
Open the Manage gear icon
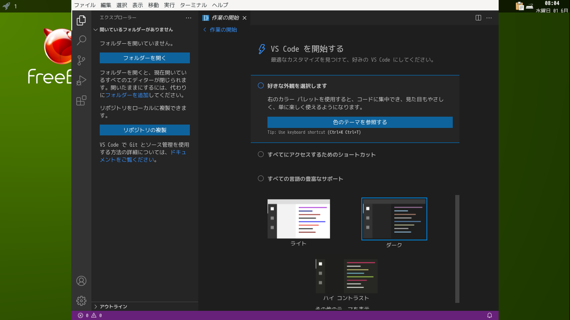point(81,300)
